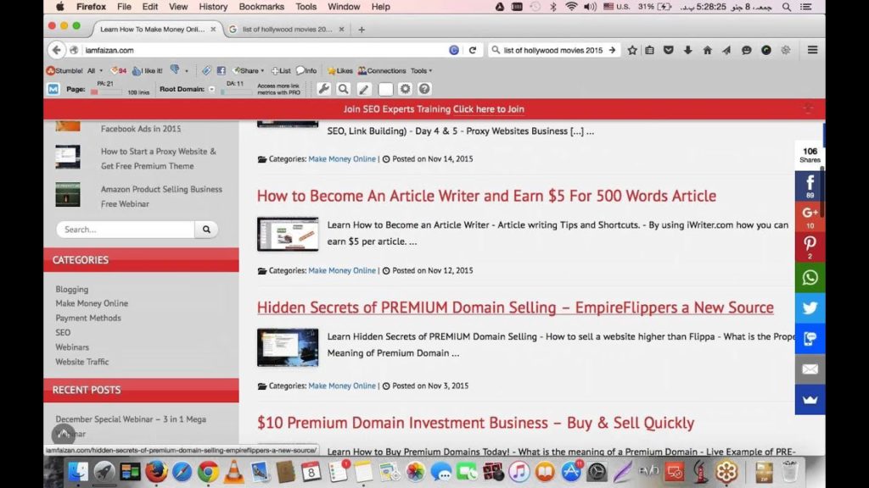Screen dimensions: 869x488
Task: Open MozBar help question-mark icon
Action: [424, 88]
